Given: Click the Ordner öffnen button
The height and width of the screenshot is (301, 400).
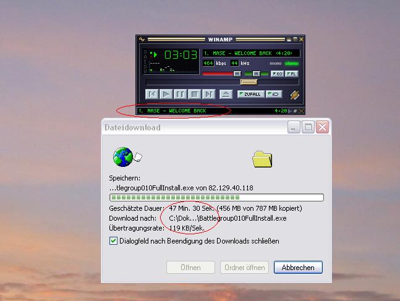Looking at the screenshot, I should coord(244,268).
